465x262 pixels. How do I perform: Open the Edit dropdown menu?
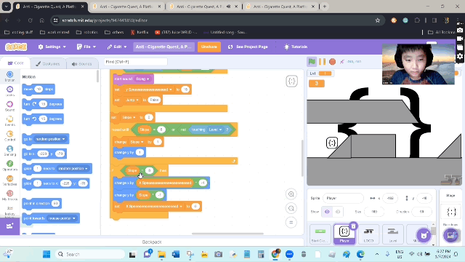(117, 47)
